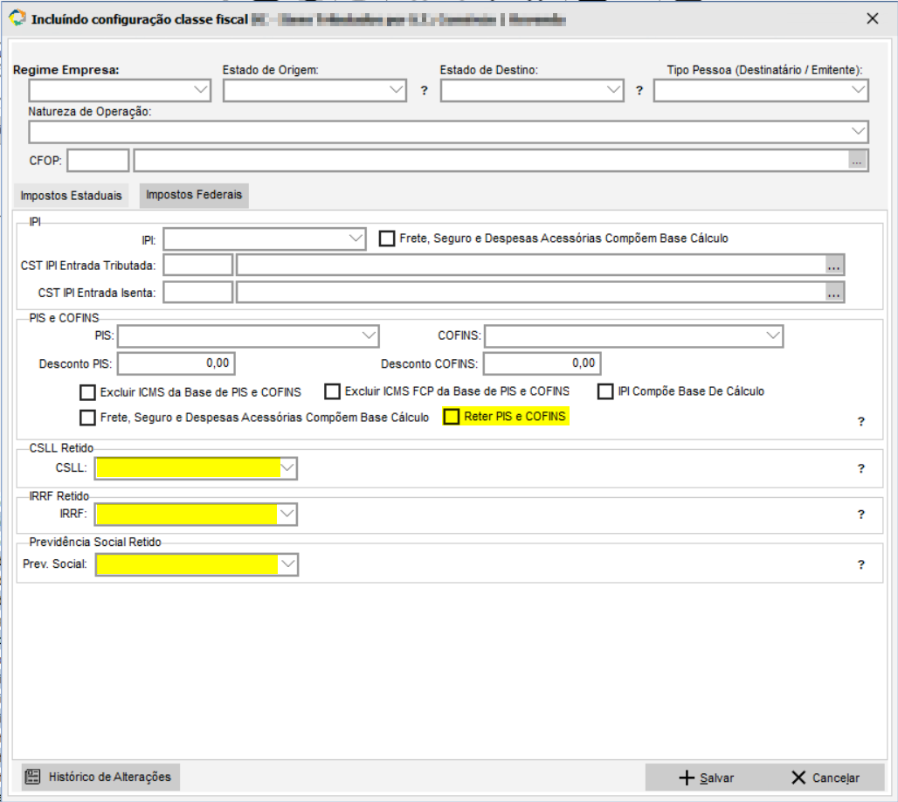Expand Estado de Destino dropdown
The width and height of the screenshot is (898, 802).
click(531, 91)
